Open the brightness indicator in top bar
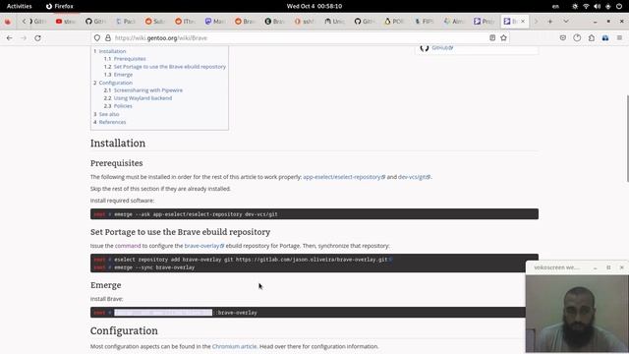 click(x=575, y=6)
